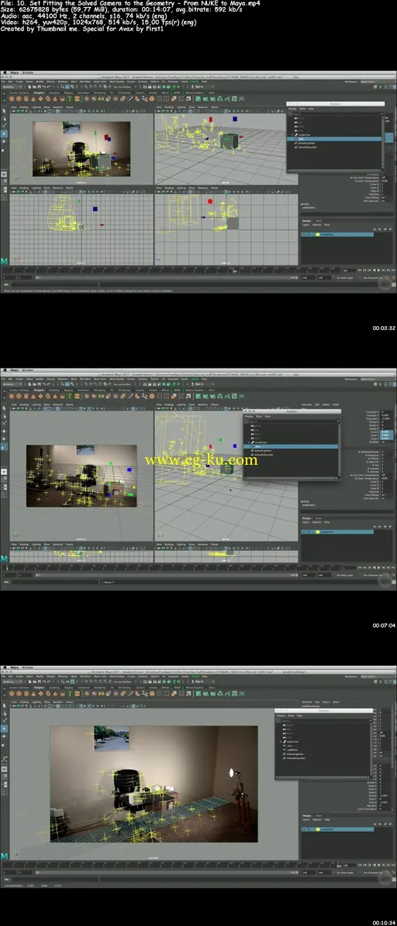Open the Outliner Display menu in middle frame
The height and width of the screenshot is (926, 397).
[249, 416]
